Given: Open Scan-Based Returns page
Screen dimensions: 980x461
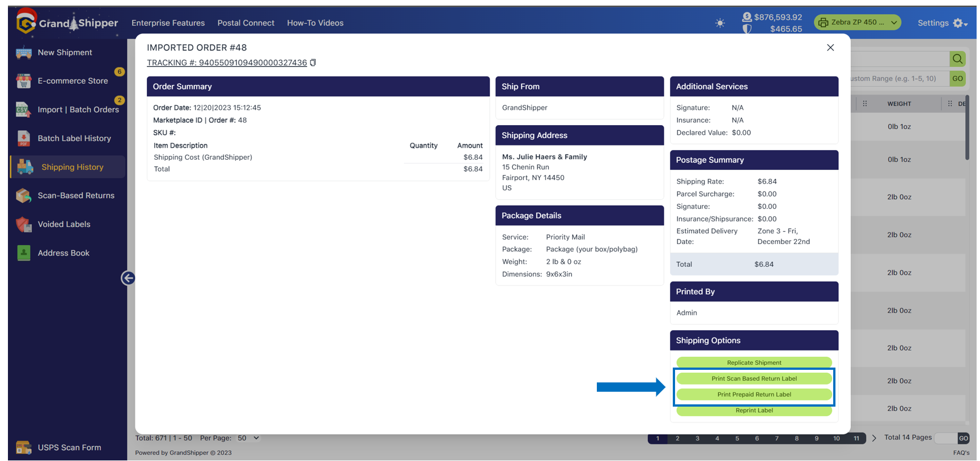Looking at the screenshot, I should 76,195.
